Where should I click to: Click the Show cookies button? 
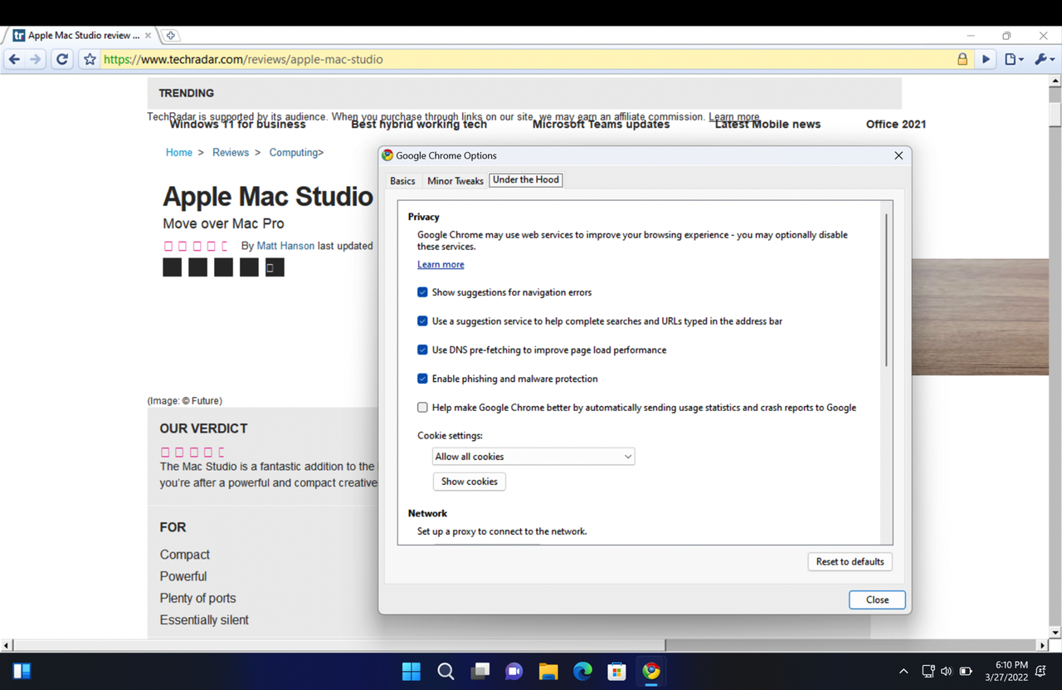pos(470,482)
